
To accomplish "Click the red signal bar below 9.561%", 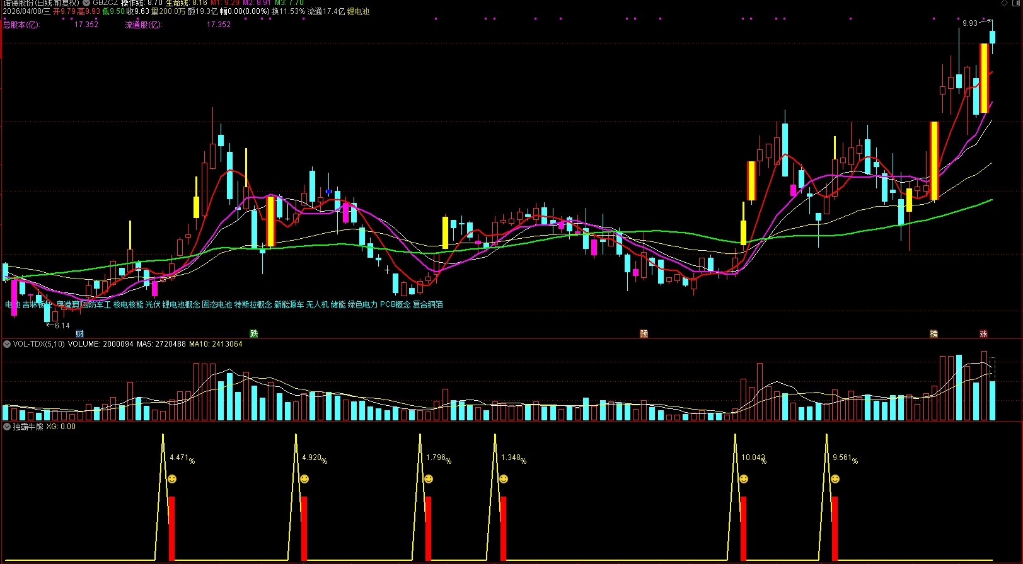I will pyautogui.click(x=835, y=528).
